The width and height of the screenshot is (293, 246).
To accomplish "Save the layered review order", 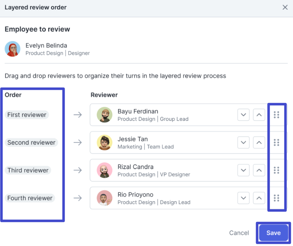I will (x=273, y=233).
